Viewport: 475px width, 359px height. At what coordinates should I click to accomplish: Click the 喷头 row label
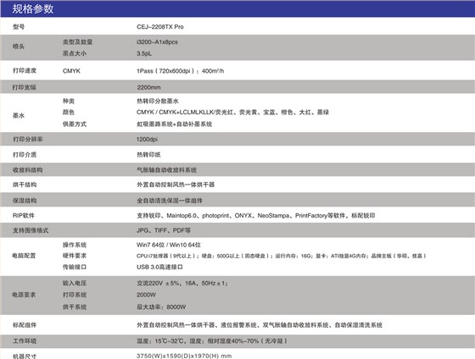click(x=19, y=47)
